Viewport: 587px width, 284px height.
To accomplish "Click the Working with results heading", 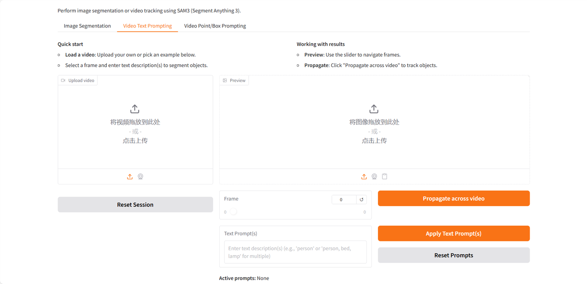I will 321,44.
